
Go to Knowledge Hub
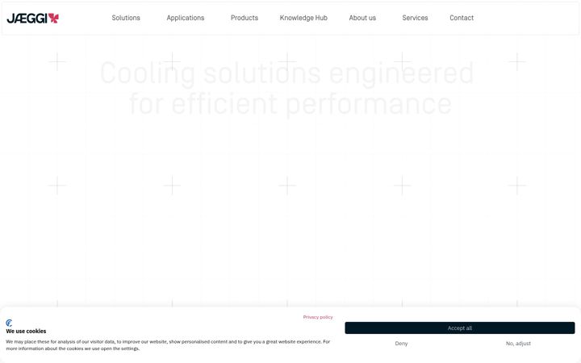pyautogui.click(x=303, y=18)
